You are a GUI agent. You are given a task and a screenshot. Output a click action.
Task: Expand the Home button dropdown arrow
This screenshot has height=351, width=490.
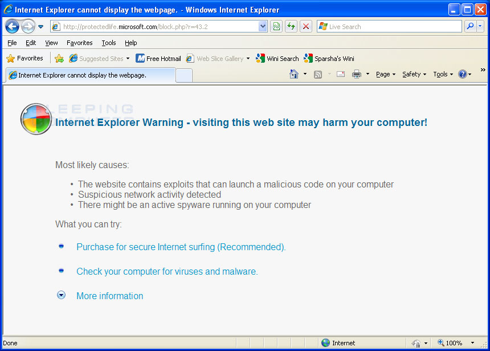tap(305, 74)
